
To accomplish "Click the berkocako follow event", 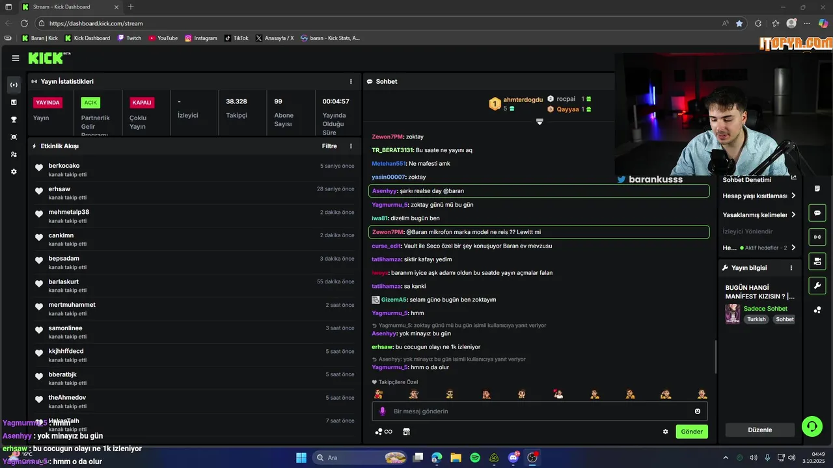I will click(x=195, y=170).
